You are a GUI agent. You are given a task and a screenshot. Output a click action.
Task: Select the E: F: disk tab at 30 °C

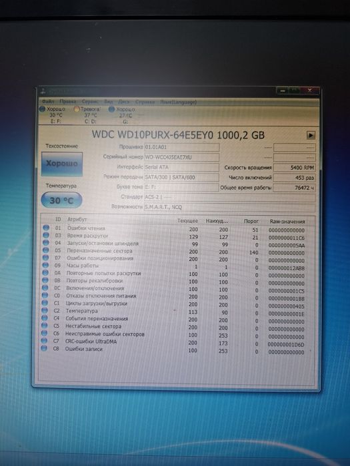(x=53, y=115)
